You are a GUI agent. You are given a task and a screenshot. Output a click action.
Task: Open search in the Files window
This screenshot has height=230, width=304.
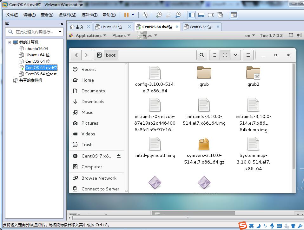202,55
